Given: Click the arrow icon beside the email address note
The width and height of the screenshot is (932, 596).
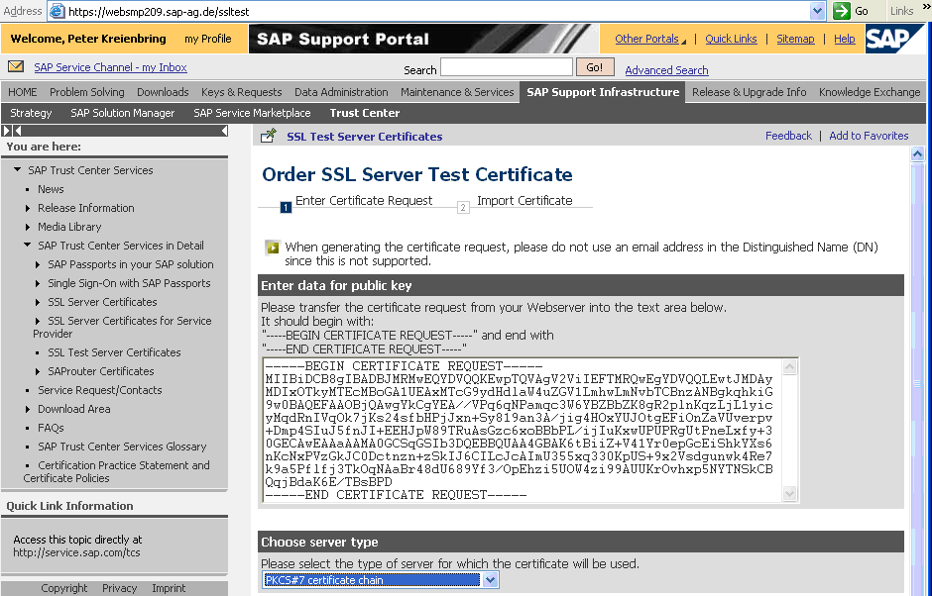Looking at the screenshot, I should pos(273,247).
